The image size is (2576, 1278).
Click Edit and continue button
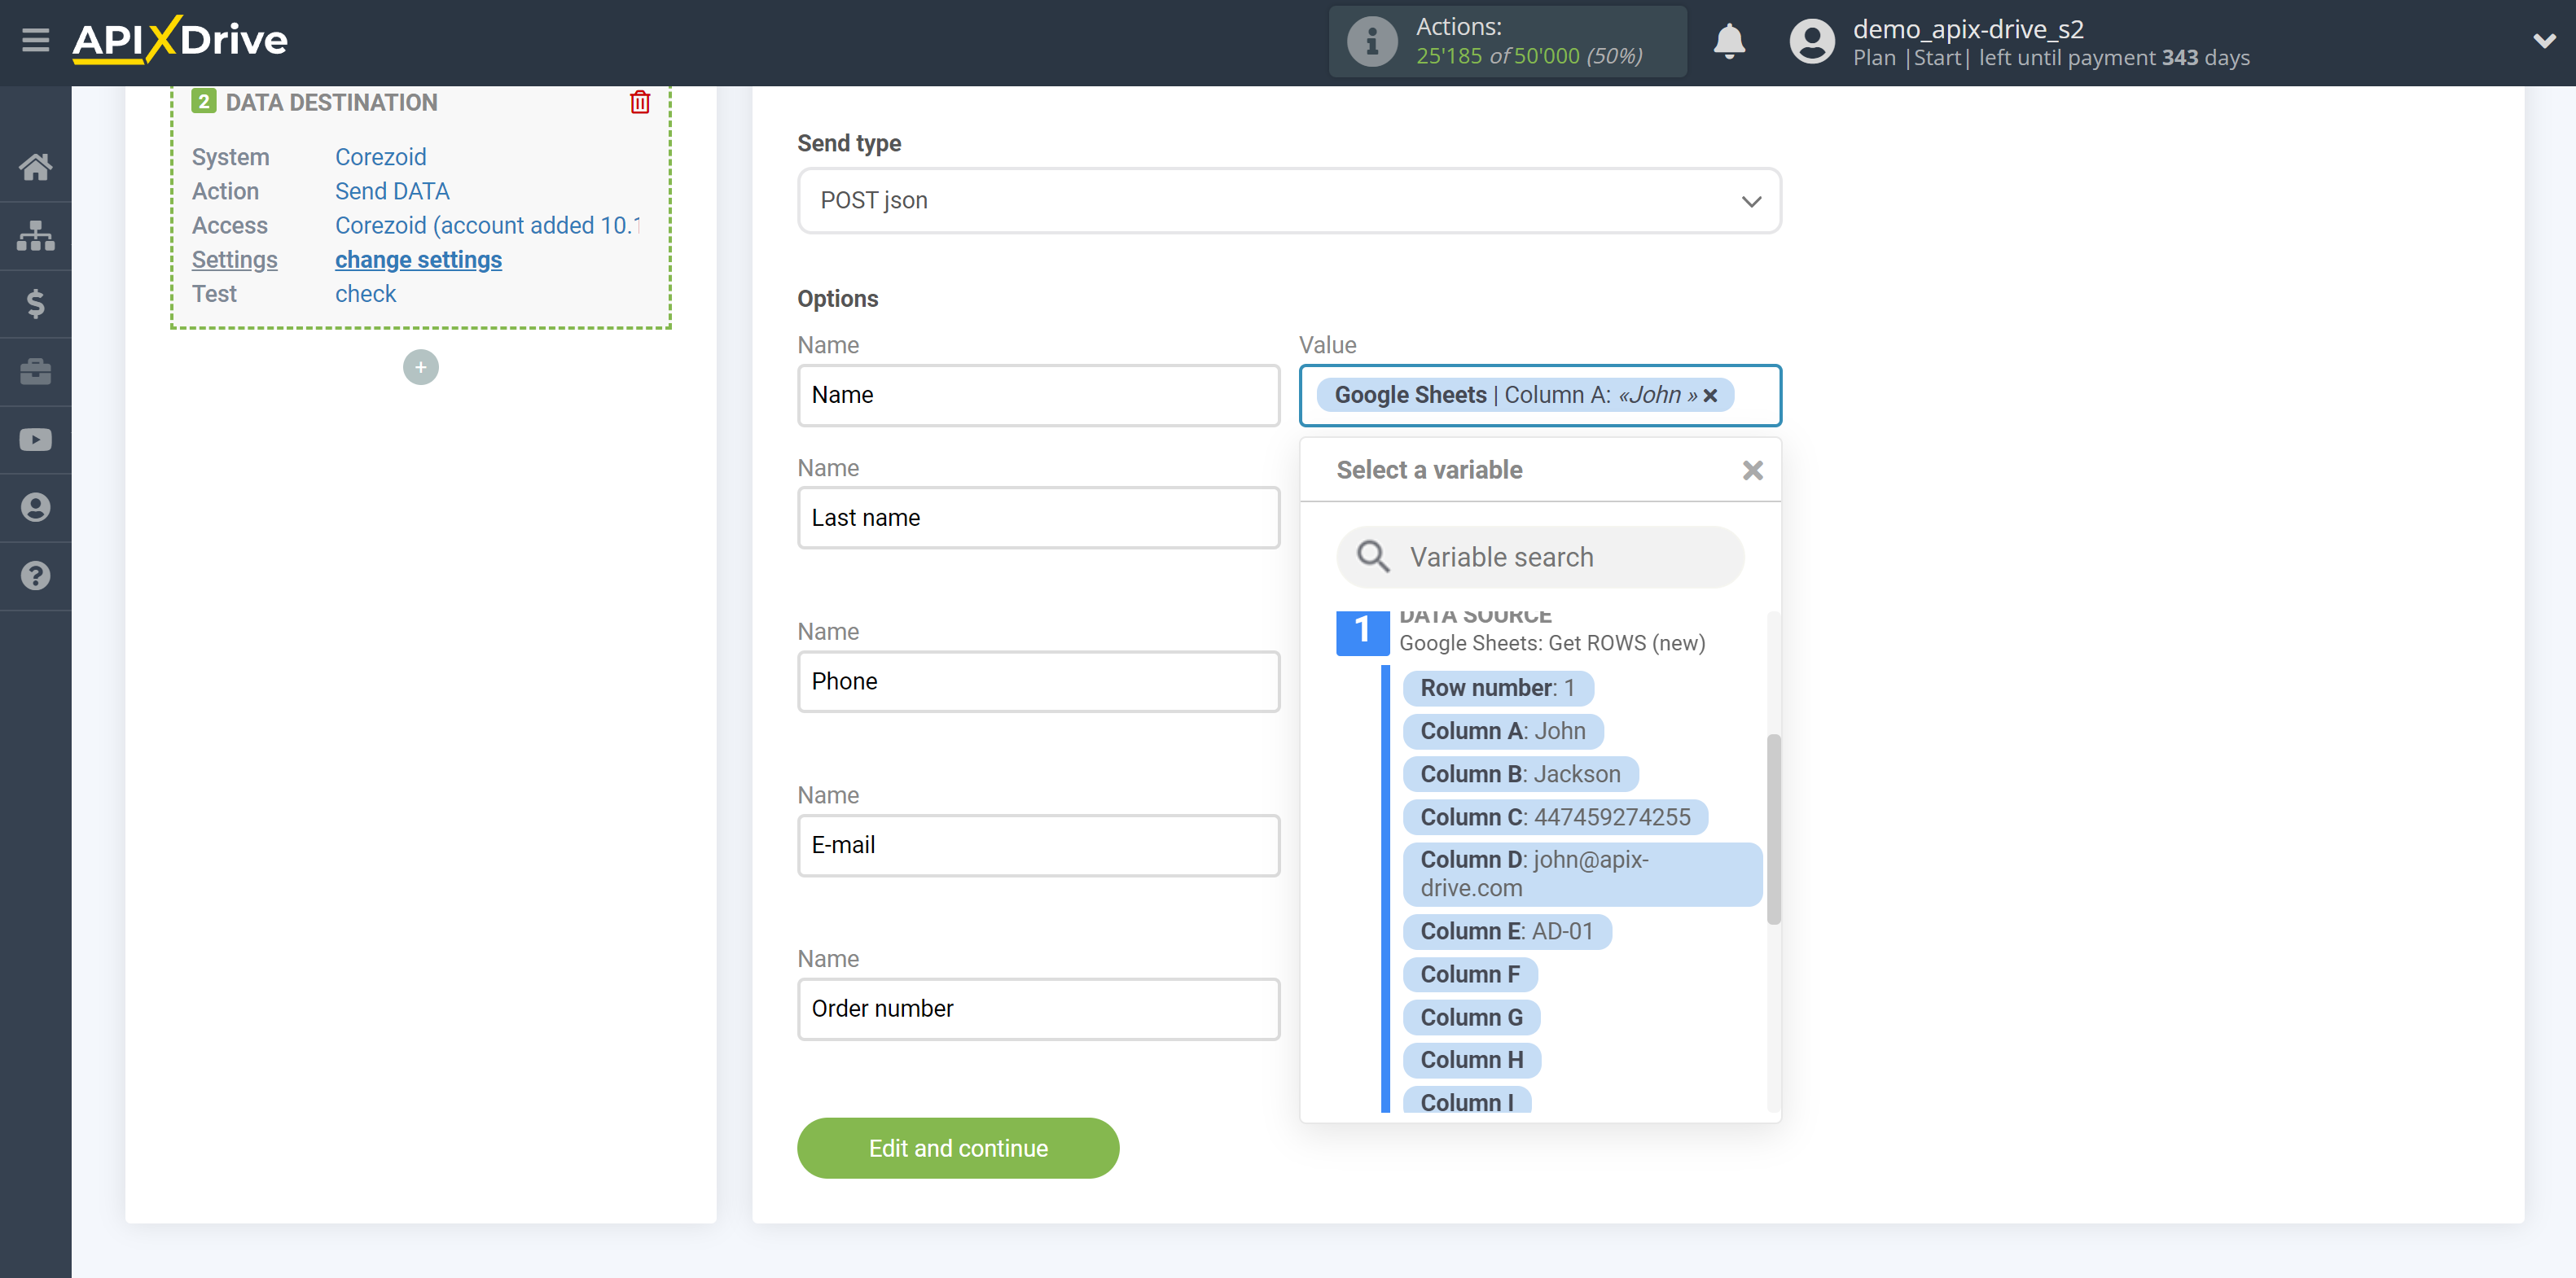(957, 1148)
